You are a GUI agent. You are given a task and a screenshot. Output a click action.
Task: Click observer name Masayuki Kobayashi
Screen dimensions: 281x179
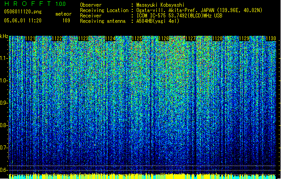tap(160, 5)
